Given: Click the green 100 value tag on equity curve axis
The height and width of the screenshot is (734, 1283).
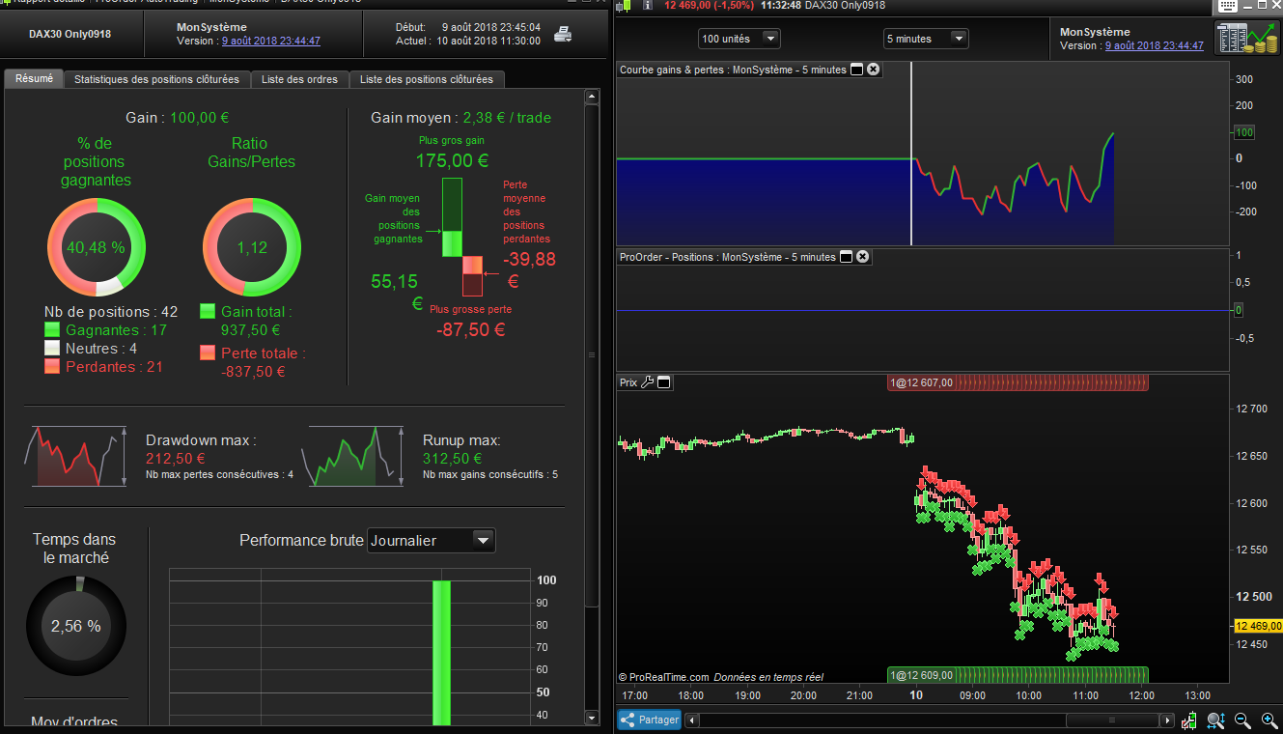Looking at the screenshot, I should tap(1244, 132).
